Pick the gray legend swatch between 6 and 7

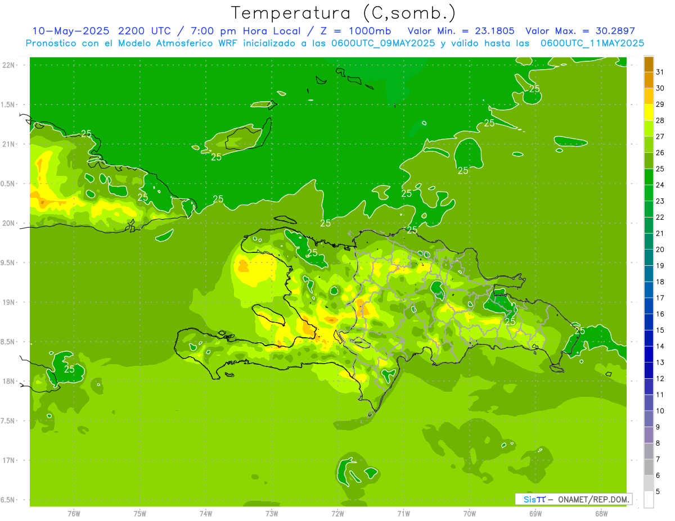649,467
